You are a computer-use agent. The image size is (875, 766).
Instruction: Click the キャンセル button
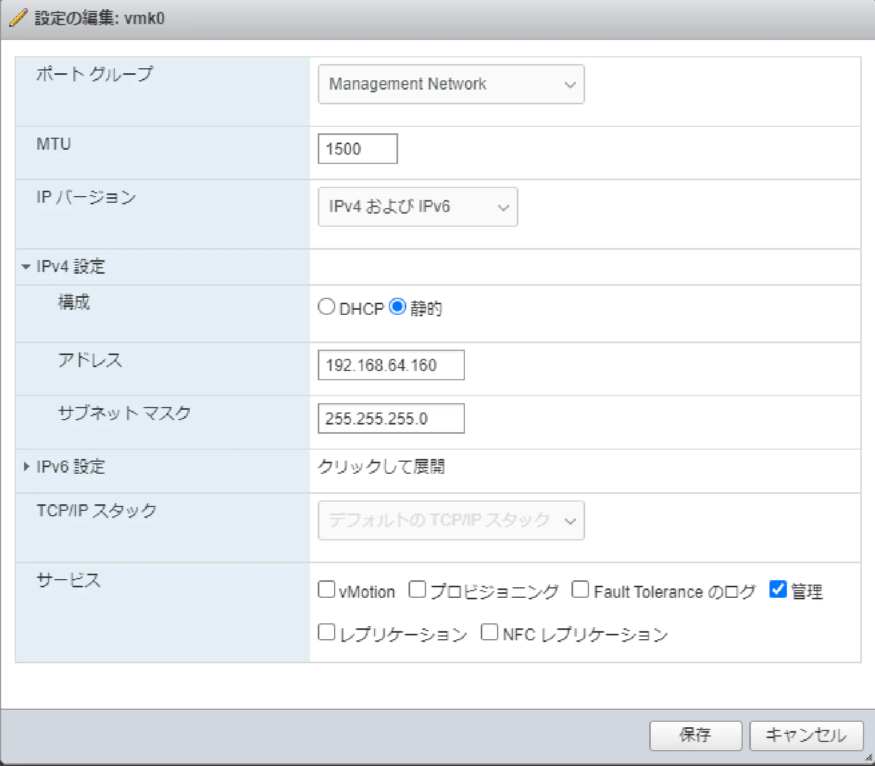pos(806,735)
